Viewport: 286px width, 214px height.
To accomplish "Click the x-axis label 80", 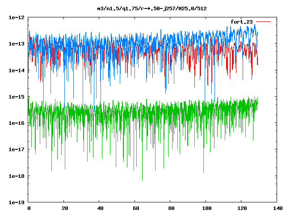I will click(171, 208).
